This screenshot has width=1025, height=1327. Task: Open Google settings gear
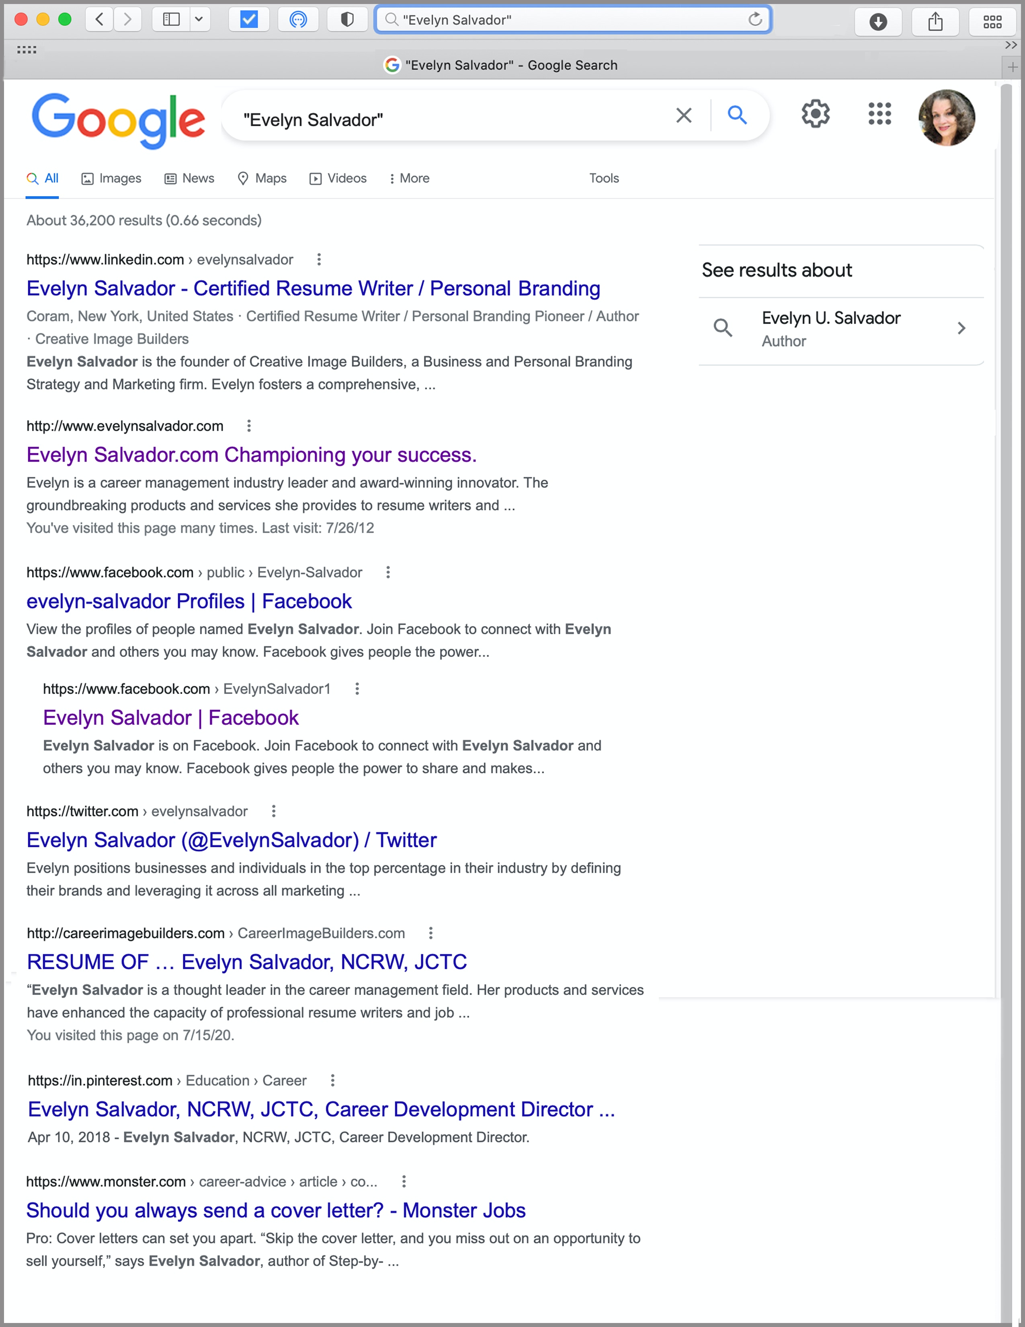(815, 114)
